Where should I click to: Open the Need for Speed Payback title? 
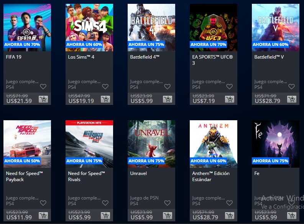[x=24, y=177]
